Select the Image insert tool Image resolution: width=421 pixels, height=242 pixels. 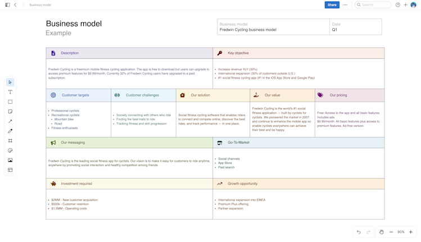10,160
